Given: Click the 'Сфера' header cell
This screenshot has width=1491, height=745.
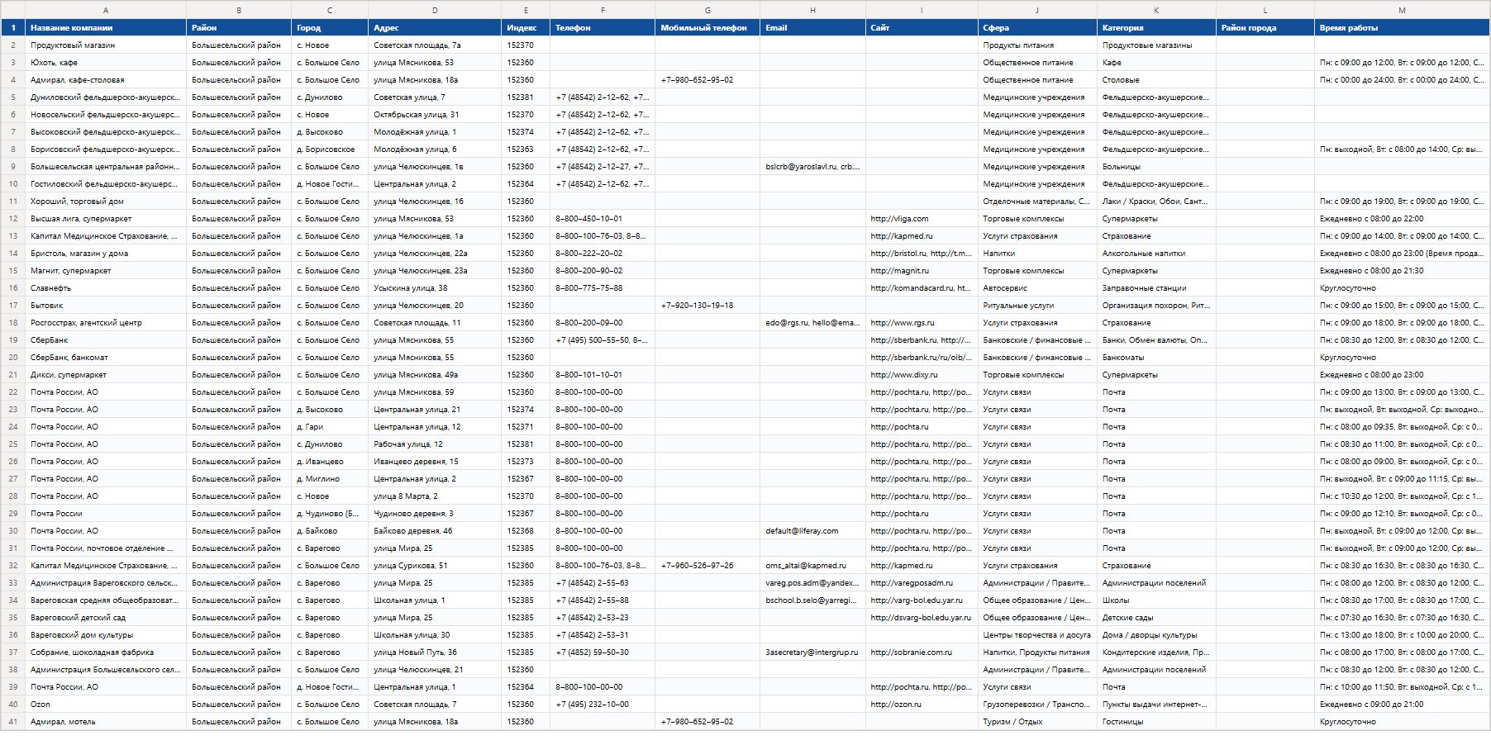Looking at the screenshot, I should (1037, 28).
